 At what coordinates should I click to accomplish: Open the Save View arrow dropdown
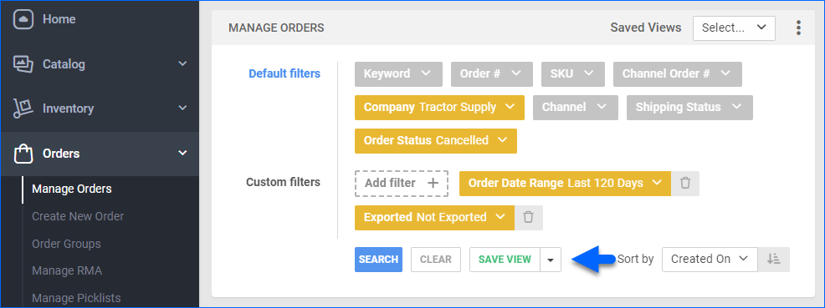click(x=551, y=260)
